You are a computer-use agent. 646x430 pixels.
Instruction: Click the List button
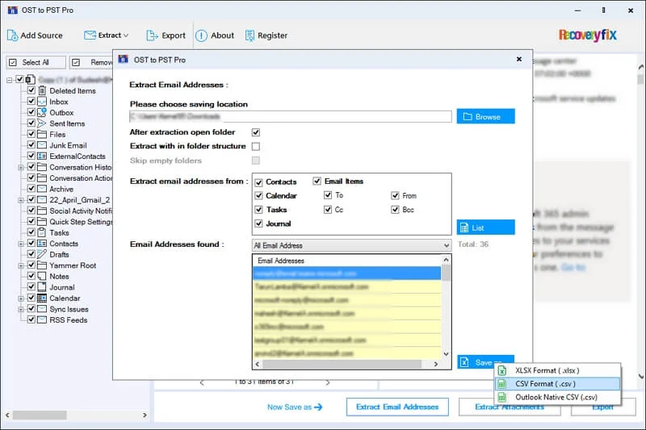click(485, 228)
